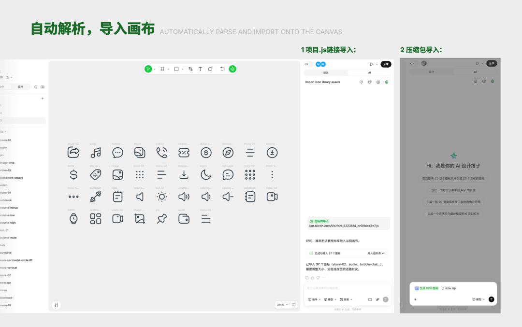Click the thumbs up feedback icon
The image size is (522, 327).
coord(313,277)
